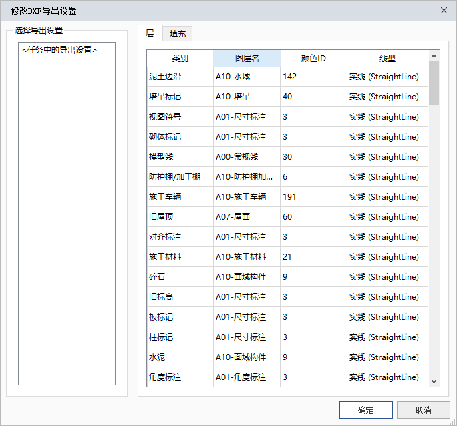Viewport: 457px width, 426px height.
Task: Close the 修改DXF导出设置 dialog
Action: [444, 11]
